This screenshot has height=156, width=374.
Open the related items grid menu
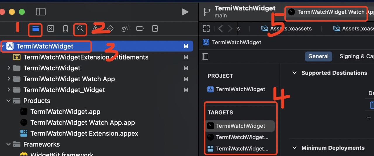click(206, 28)
